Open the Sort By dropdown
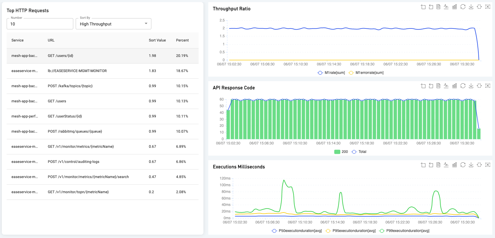 (114, 24)
